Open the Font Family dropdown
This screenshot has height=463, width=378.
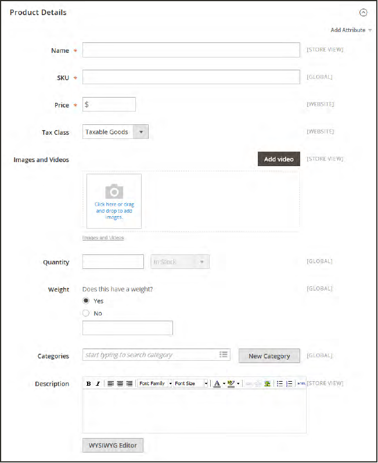tap(155, 384)
